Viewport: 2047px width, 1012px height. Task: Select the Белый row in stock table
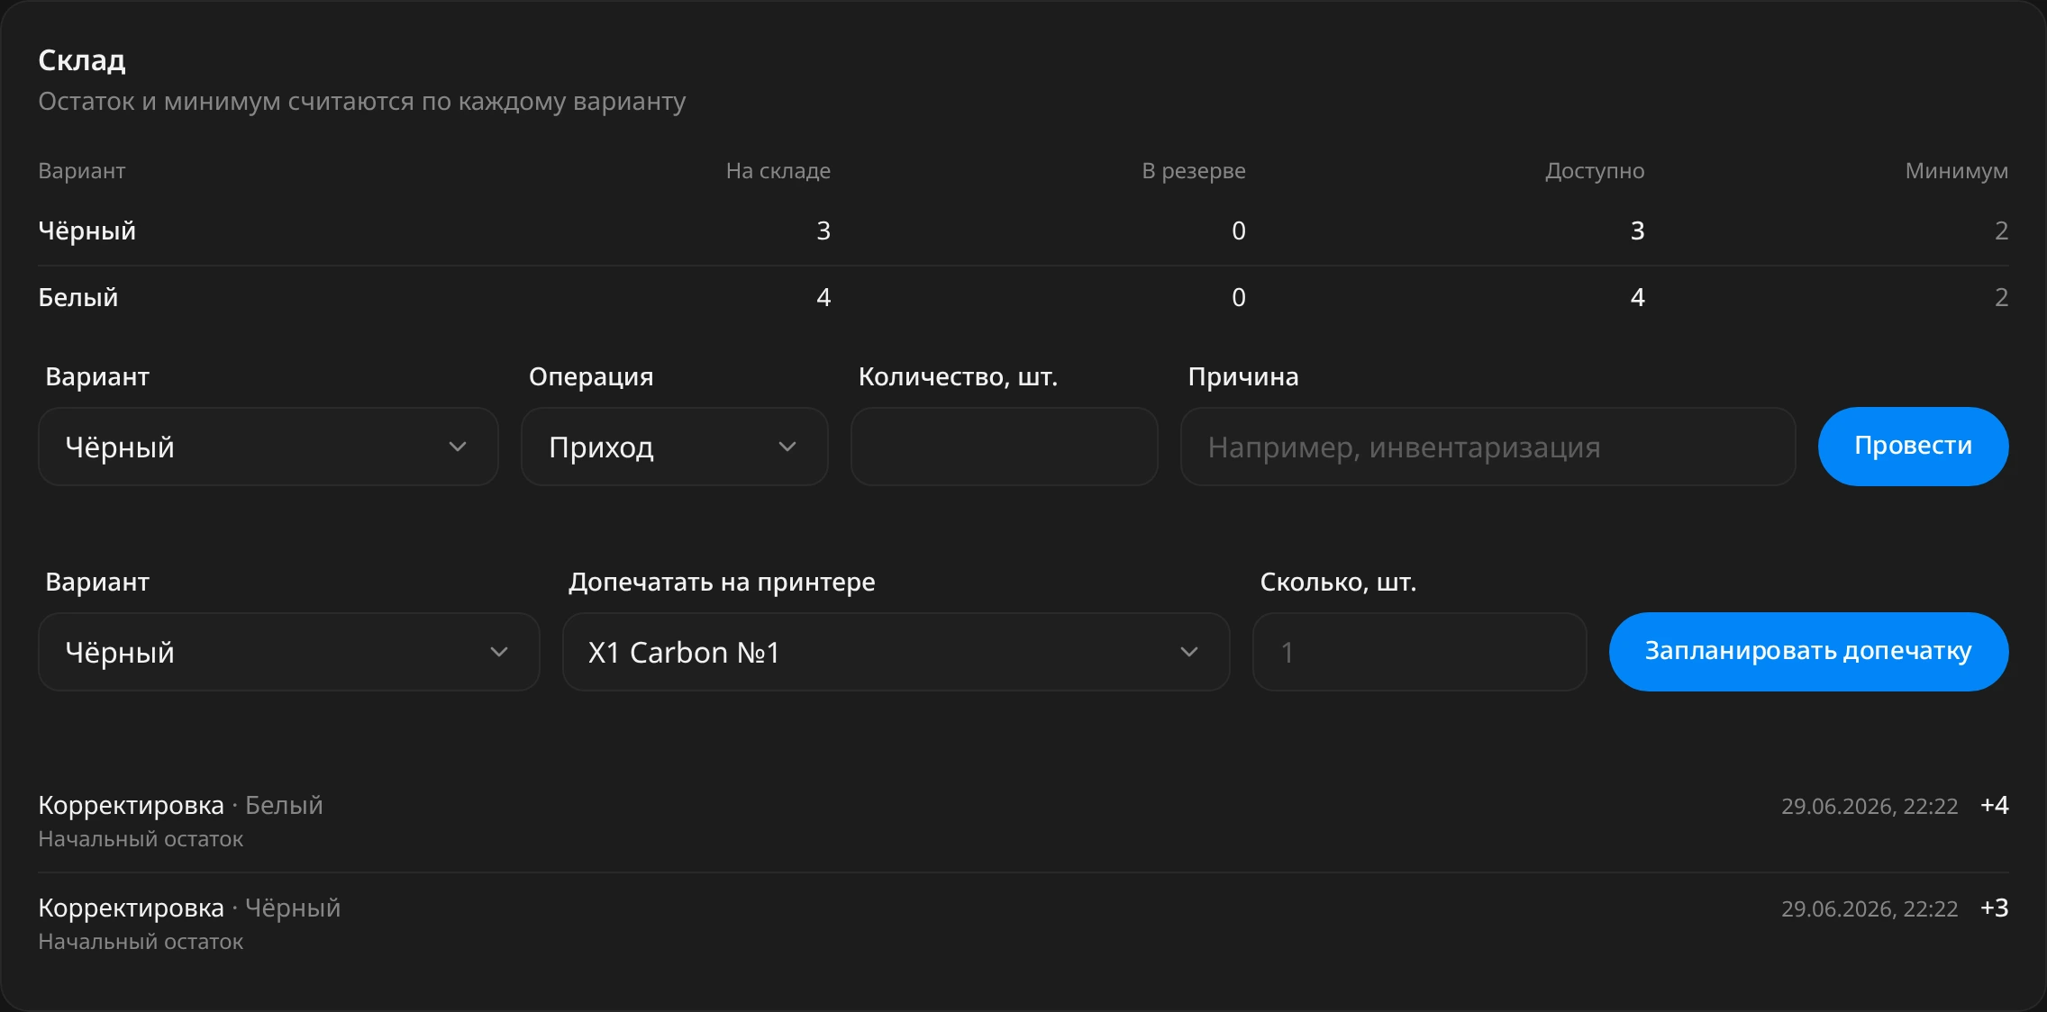(1023, 298)
